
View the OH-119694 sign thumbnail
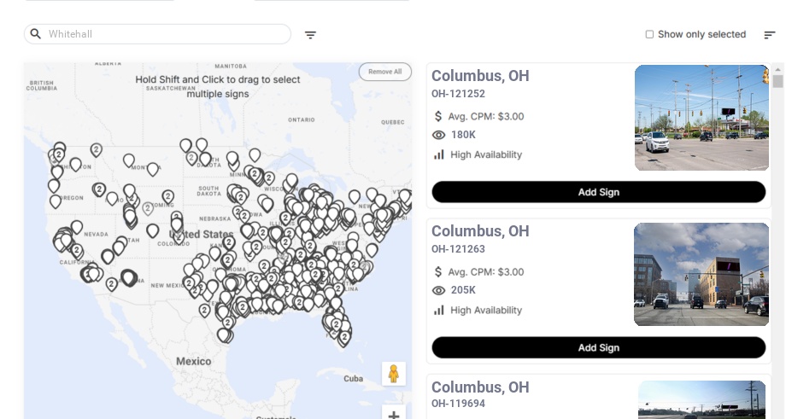tap(701, 400)
